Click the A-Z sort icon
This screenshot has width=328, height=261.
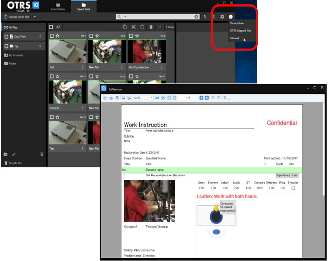click(58, 27)
